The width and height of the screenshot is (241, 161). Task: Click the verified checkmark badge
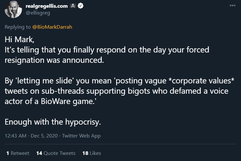(x=80, y=6)
